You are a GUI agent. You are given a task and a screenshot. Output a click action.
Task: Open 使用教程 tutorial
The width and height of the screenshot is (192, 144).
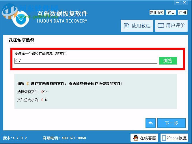coord(137,26)
